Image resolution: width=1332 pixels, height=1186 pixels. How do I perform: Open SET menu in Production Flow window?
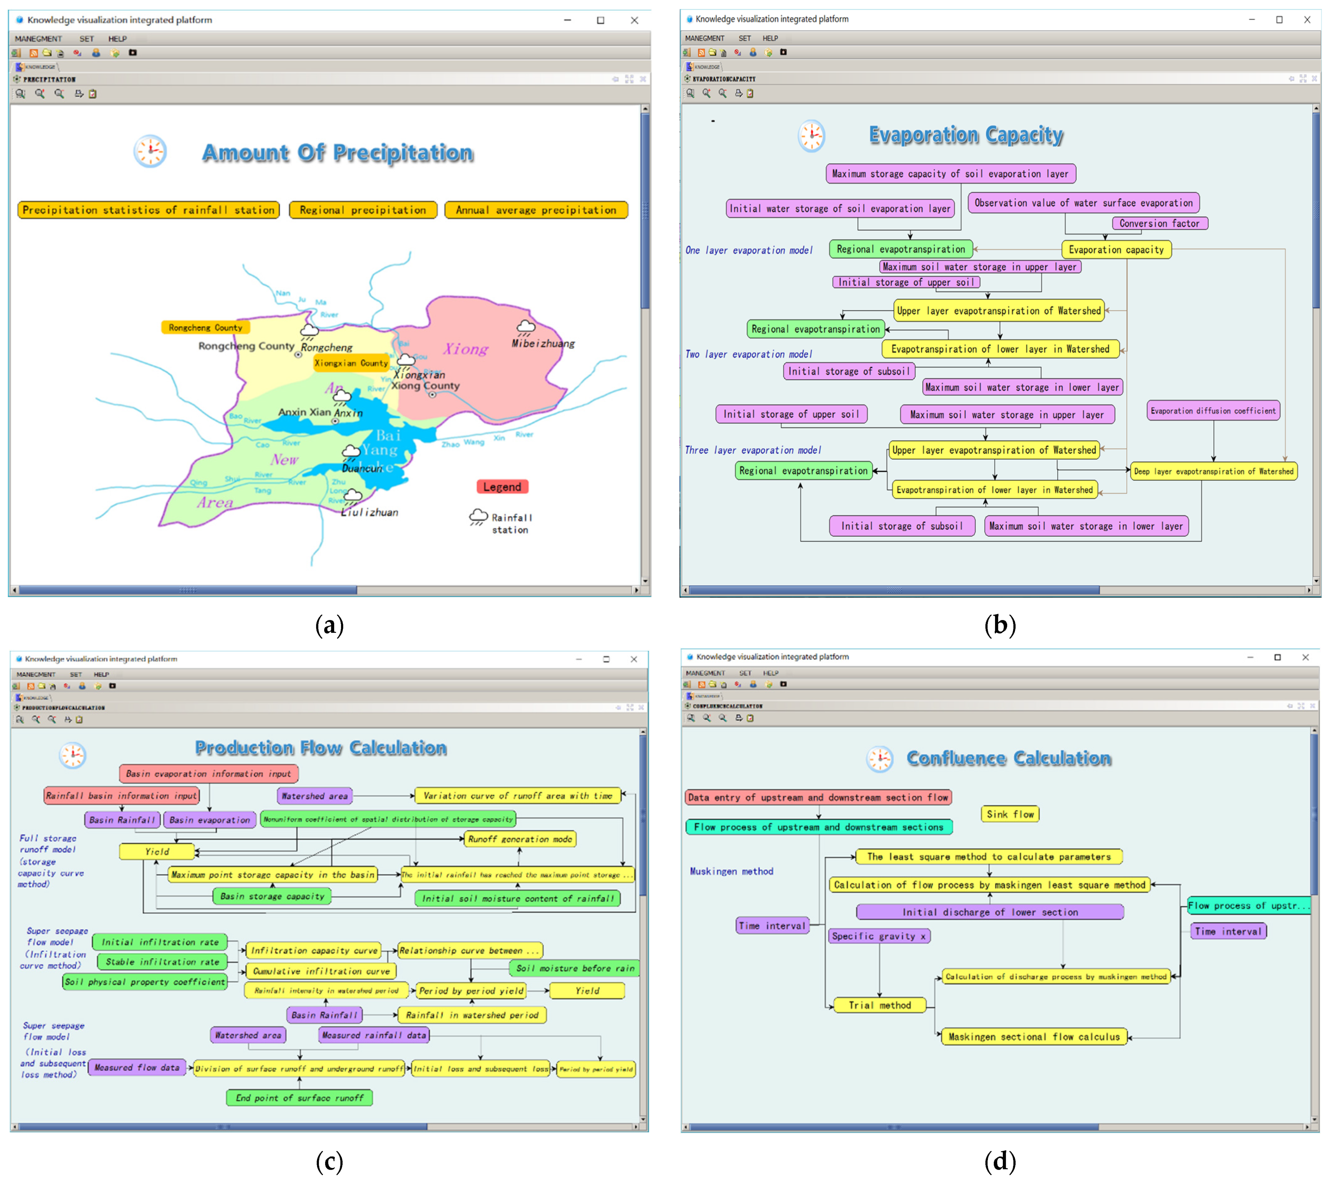click(76, 674)
